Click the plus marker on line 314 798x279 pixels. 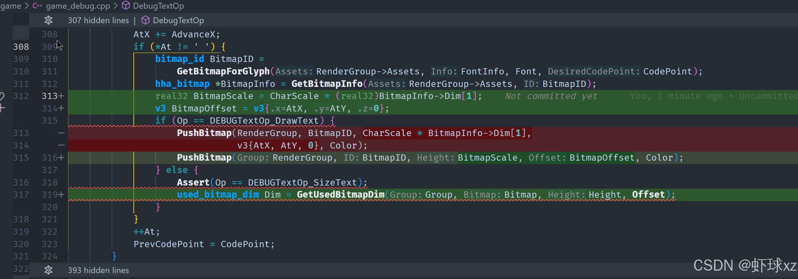[61, 108]
